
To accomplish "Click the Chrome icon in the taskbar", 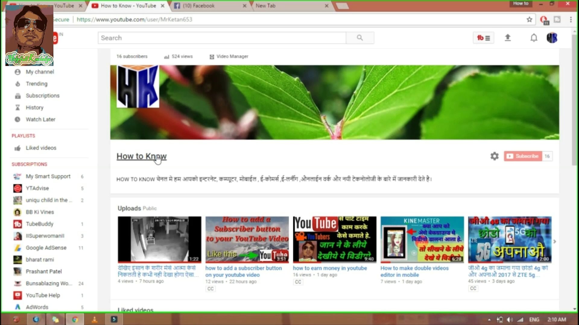I will click(75, 319).
